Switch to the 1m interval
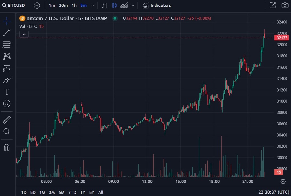Viewport: 291px width, 196px height. 52,6
